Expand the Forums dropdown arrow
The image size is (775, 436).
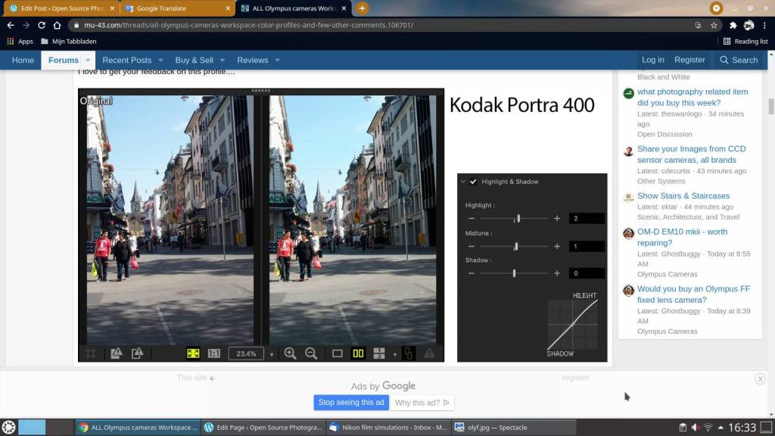point(88,61)
